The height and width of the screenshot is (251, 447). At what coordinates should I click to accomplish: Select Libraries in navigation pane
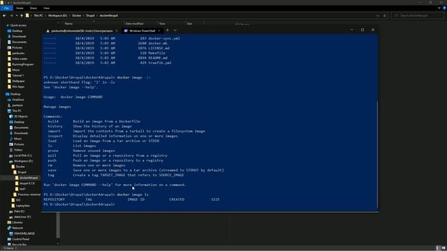pyautogui.click(x=17, y=222)
